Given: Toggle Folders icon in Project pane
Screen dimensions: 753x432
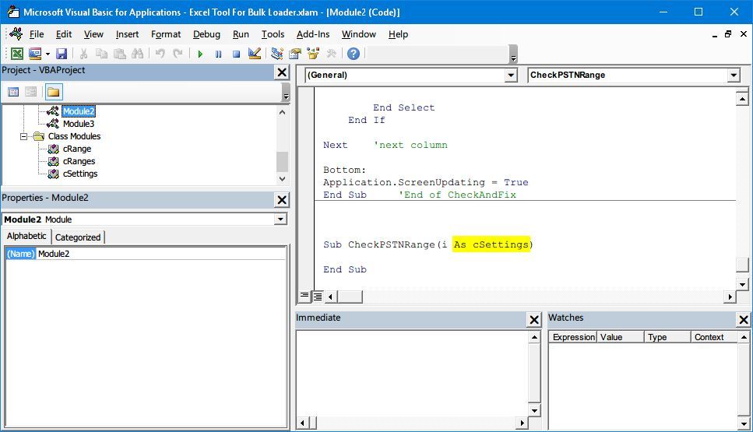Looking at the screenshot, I should [x=53, y=92].
